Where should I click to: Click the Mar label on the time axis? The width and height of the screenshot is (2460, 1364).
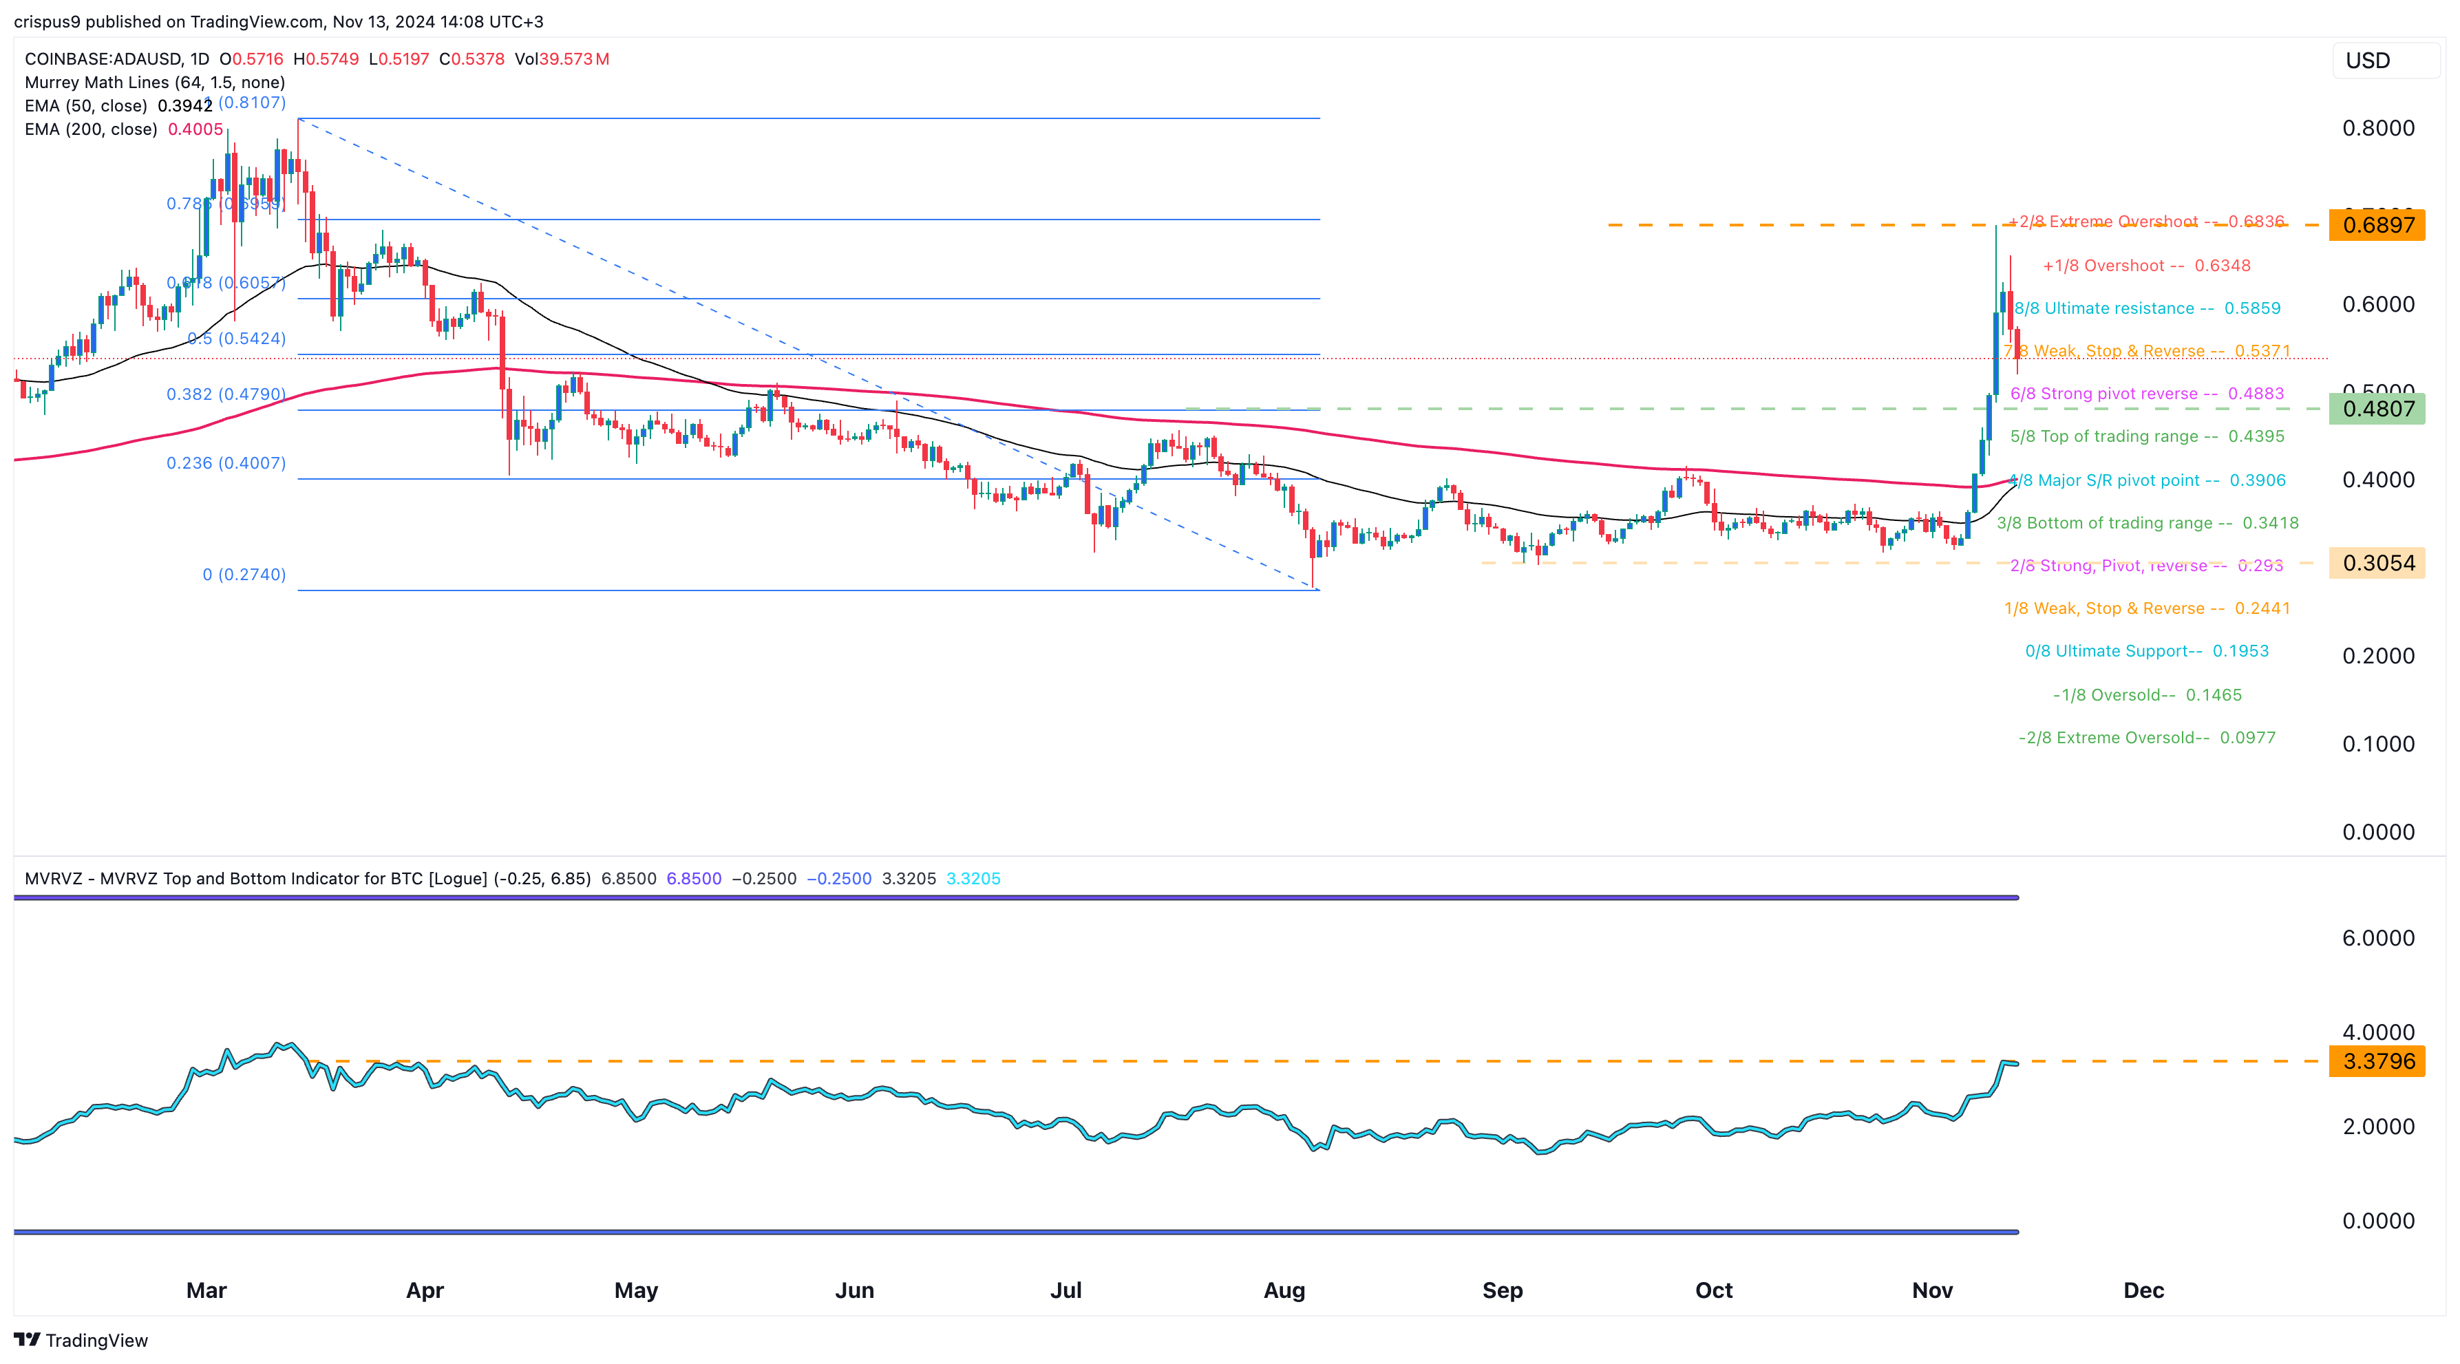pos(206,1290)
